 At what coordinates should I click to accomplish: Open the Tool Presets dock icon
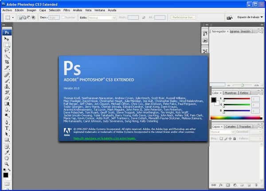pyautogui.click(x=205, y=51)
